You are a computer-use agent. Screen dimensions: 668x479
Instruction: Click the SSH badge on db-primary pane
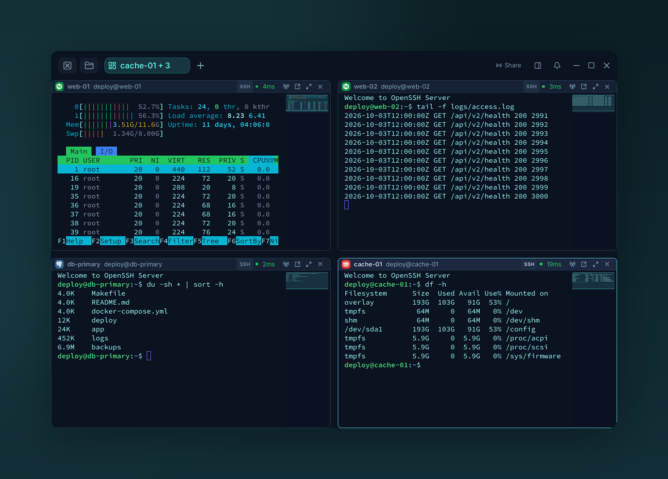245,265
